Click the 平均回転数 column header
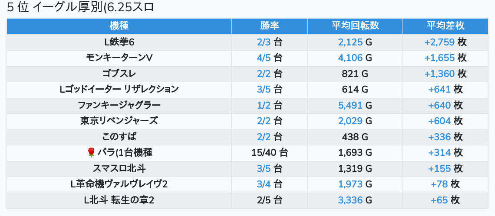This screenshot has width=495, height=216. 355,26
